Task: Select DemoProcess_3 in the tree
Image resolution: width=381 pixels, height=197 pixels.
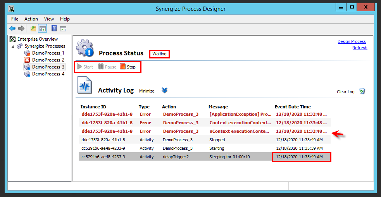Action: click(x=48, y=67)
